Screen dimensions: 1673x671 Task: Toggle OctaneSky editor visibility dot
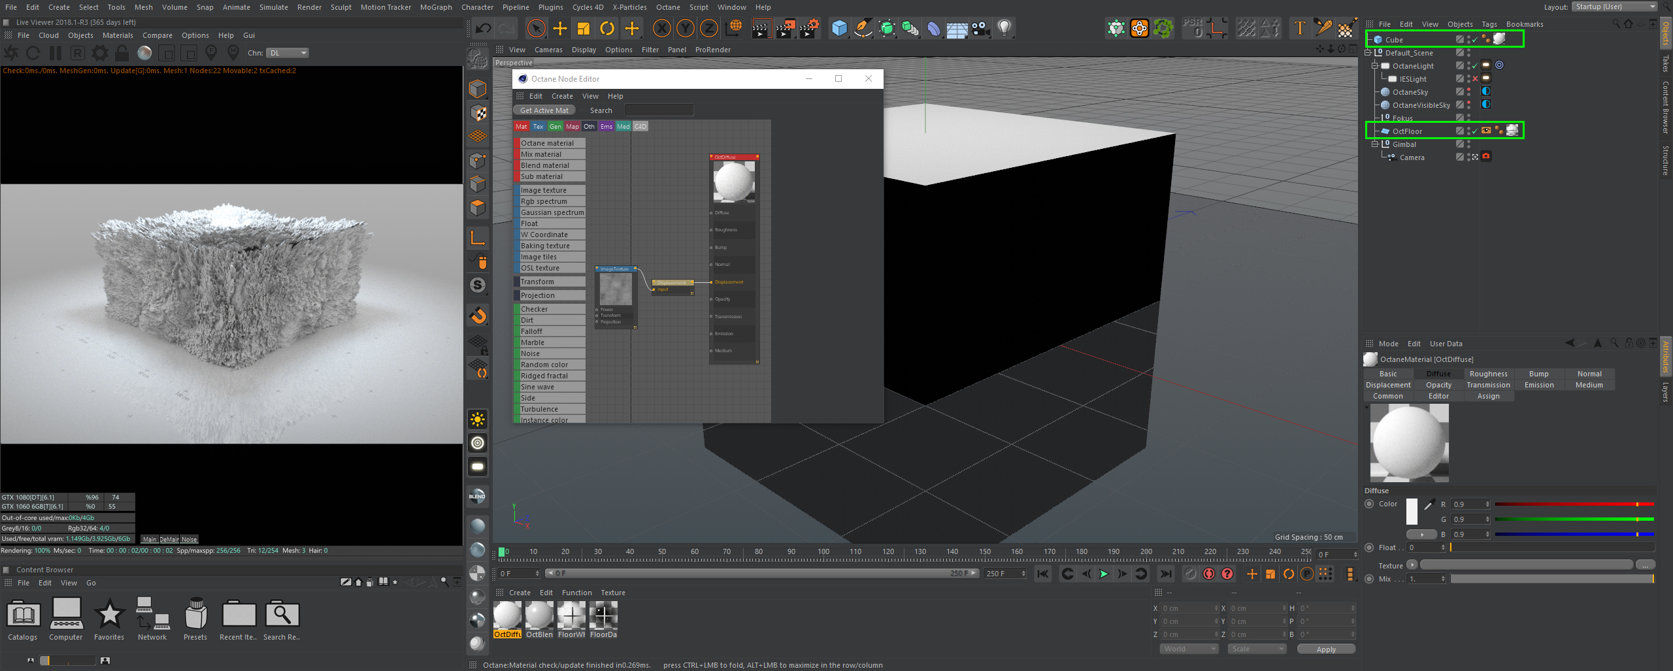pyautogui.click(x=1469, y=90)
